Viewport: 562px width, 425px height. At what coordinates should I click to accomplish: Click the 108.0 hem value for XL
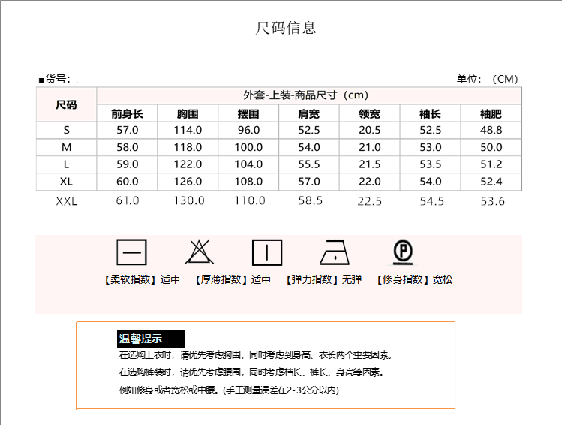pos(248,182)
